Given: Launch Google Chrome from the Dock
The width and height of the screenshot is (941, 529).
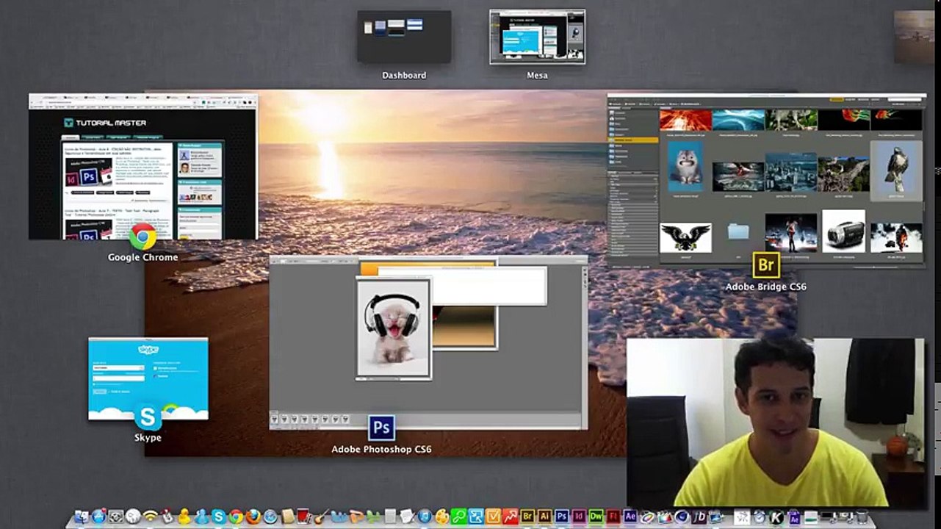Looking at the screenshot, I should tap(236, 517).
